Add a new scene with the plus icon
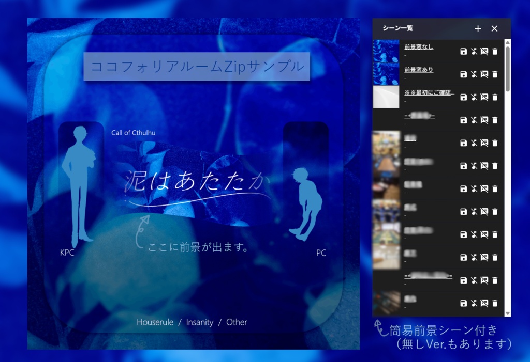The height and width of the screenshot is (362, 530). [x=478, y=29]
